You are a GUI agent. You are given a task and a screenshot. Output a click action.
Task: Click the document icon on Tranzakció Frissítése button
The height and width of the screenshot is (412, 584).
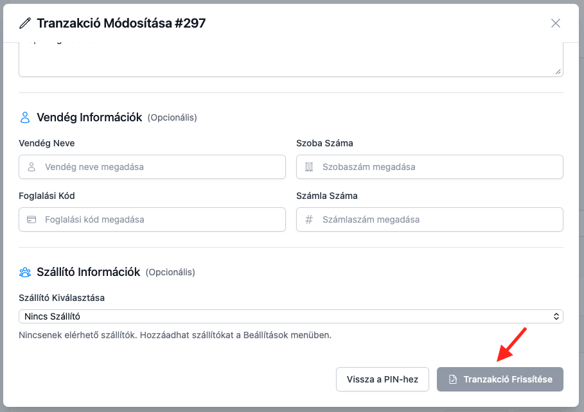453,379
